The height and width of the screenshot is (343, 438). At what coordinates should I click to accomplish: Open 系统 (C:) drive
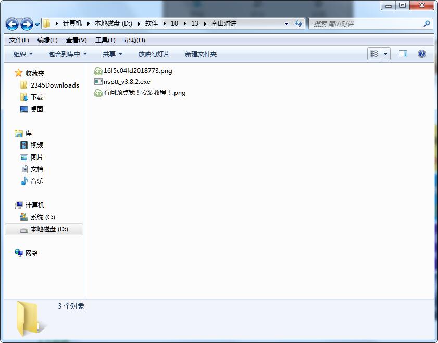click(x=43, y=217)
